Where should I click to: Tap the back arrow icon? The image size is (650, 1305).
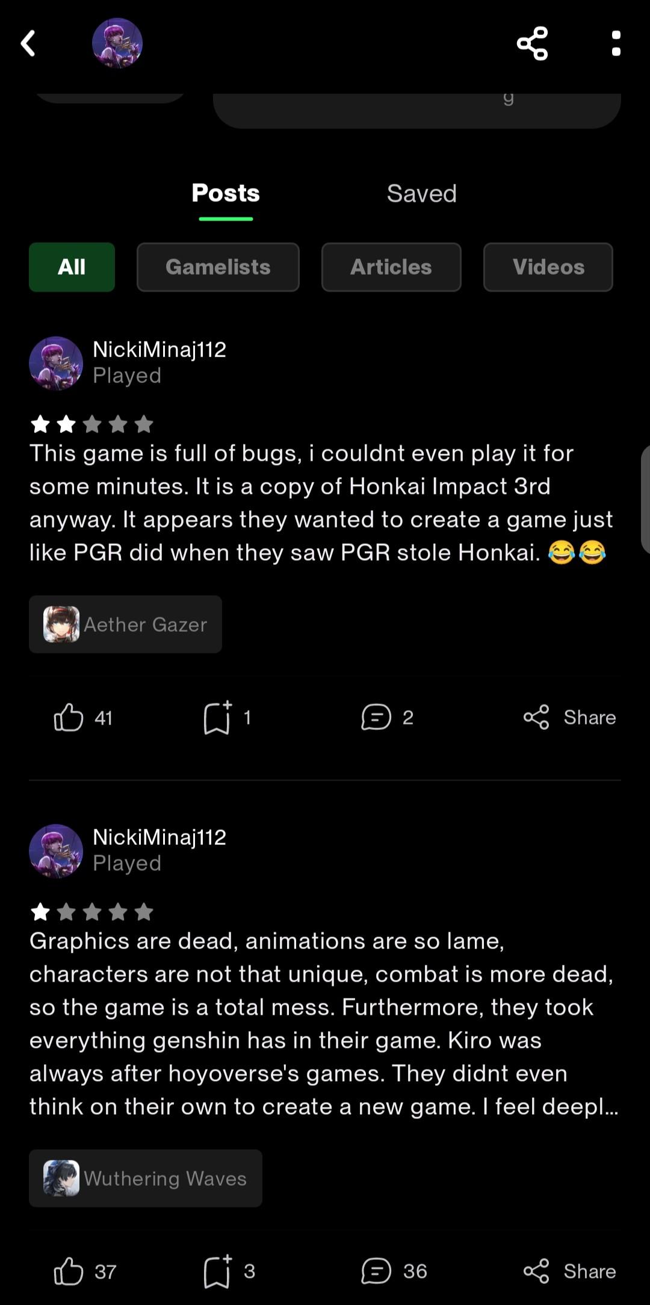[x=28, y=43]
